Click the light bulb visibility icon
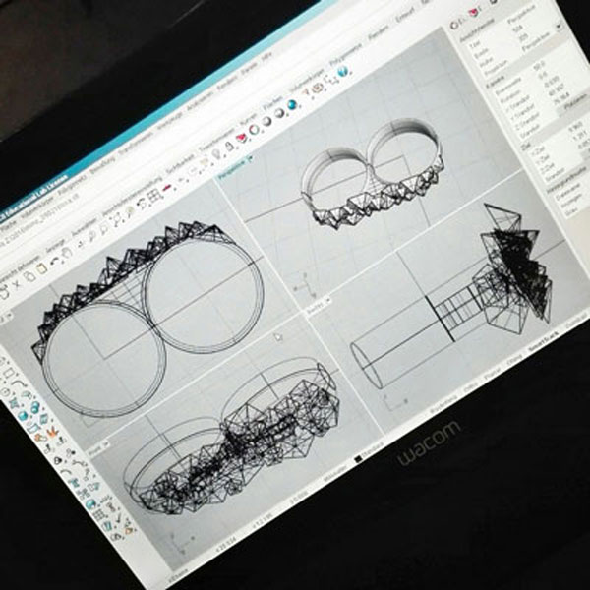Image resolution: width=590 pixels, height=590 pixels. 217,153
